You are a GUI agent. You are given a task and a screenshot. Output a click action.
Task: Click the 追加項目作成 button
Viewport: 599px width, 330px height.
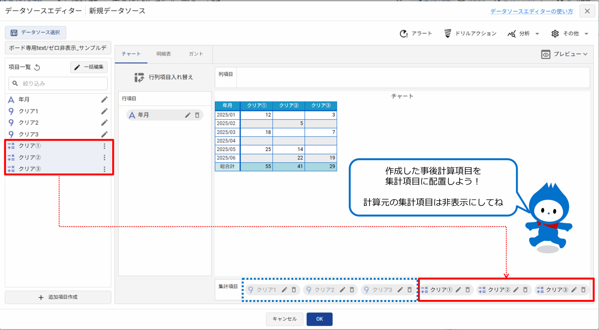click(x=58, y=297)
